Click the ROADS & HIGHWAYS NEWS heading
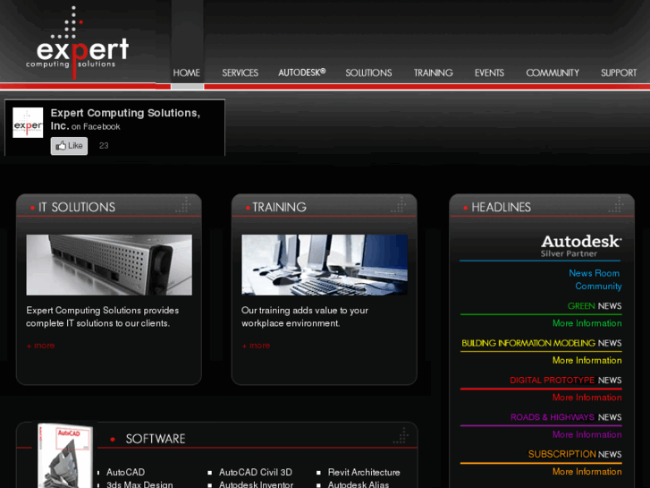Viewport: 650px width, 488px height. pyautogui.click(x=566, y=417)
